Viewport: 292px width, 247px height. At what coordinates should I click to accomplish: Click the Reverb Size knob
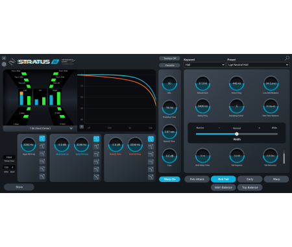point(202,83)
